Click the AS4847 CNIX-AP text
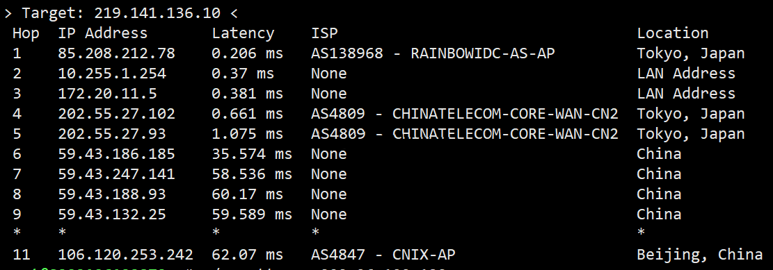Viewport: 773px width, 270px height. coord(383,254)
